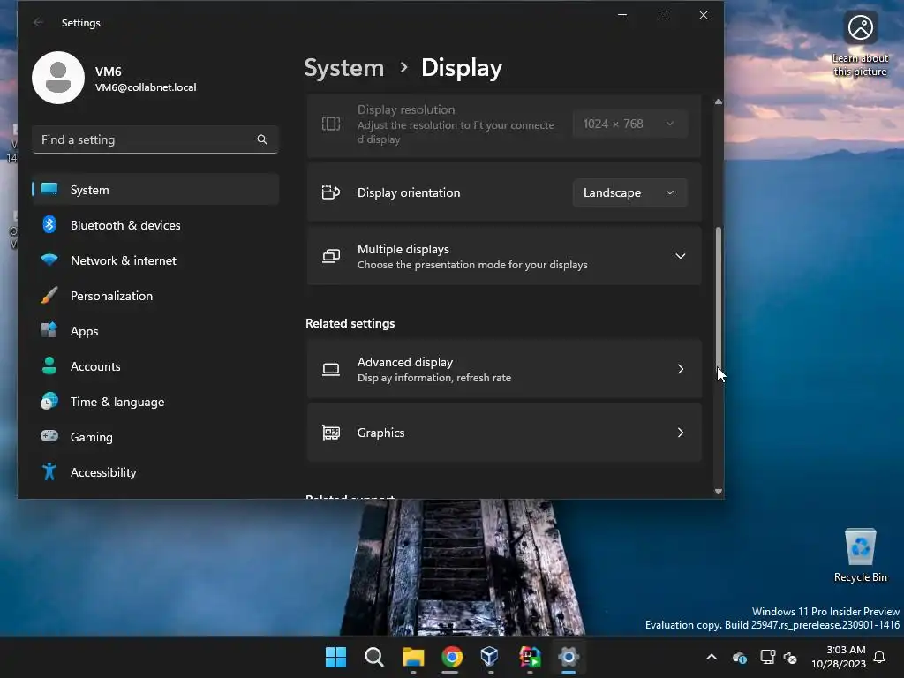The height and width of the screenshot is (678, 904).
Task: Click the Accessibility figure icon
Action: 49,471
